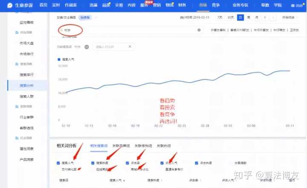Open 市场排行 in sidebar
The image size is (307, 188).
[x=26, y=54]
